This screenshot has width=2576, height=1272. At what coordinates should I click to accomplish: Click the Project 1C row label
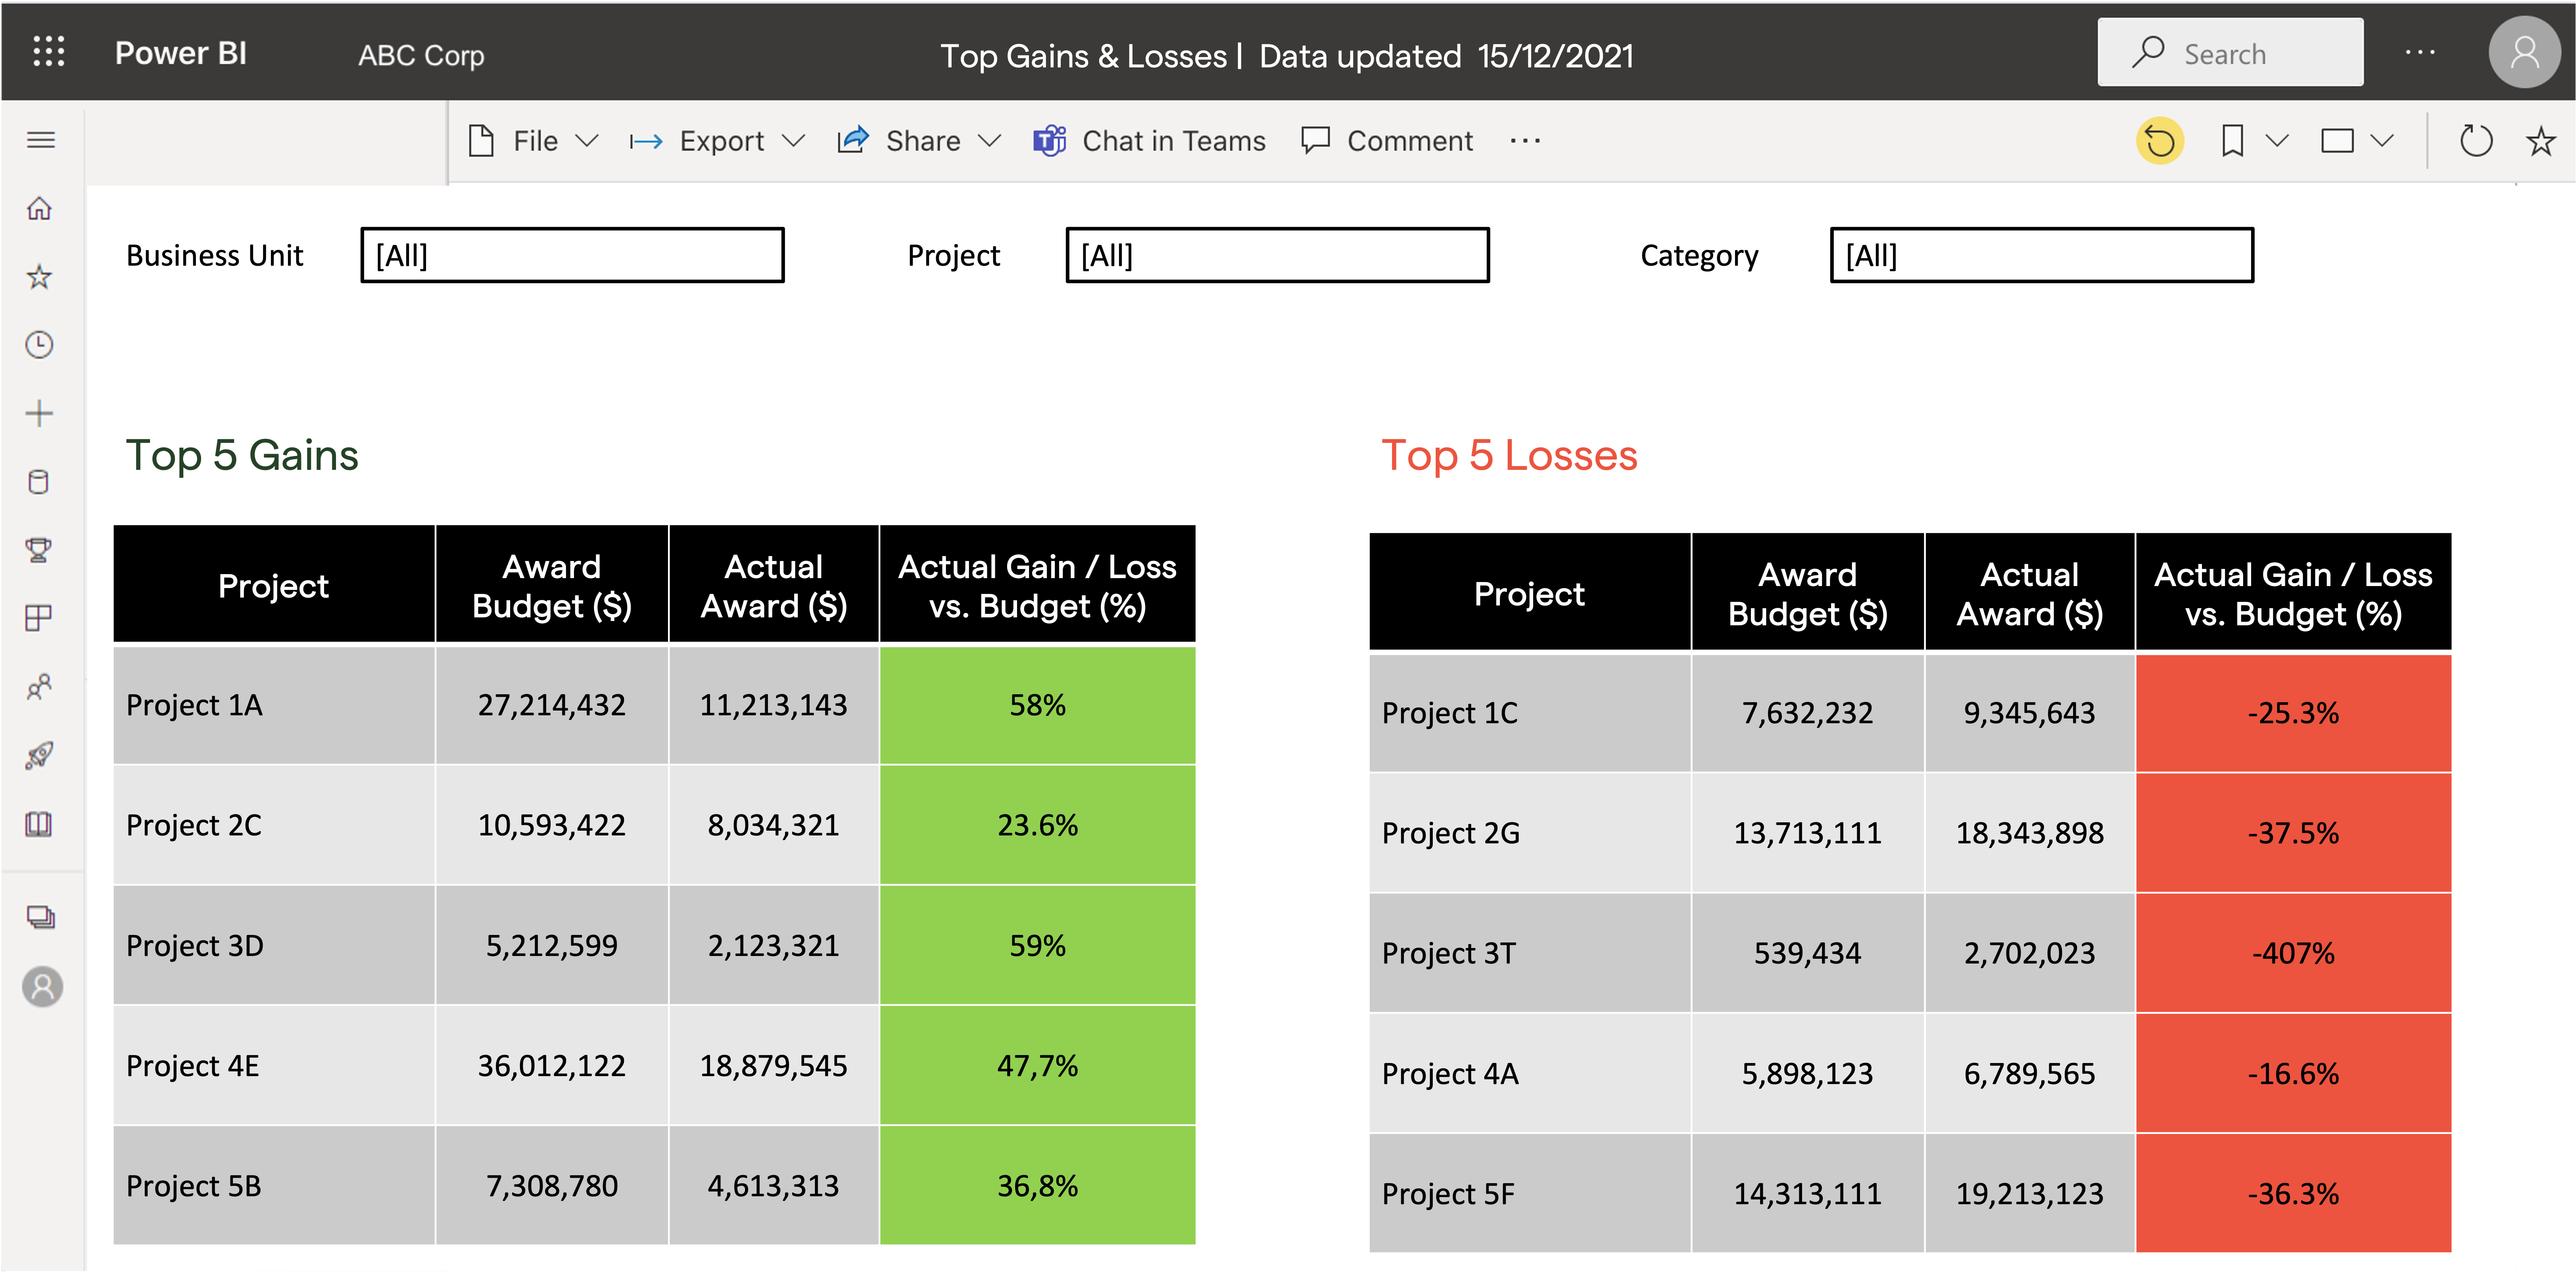(x=1450, y=713)
